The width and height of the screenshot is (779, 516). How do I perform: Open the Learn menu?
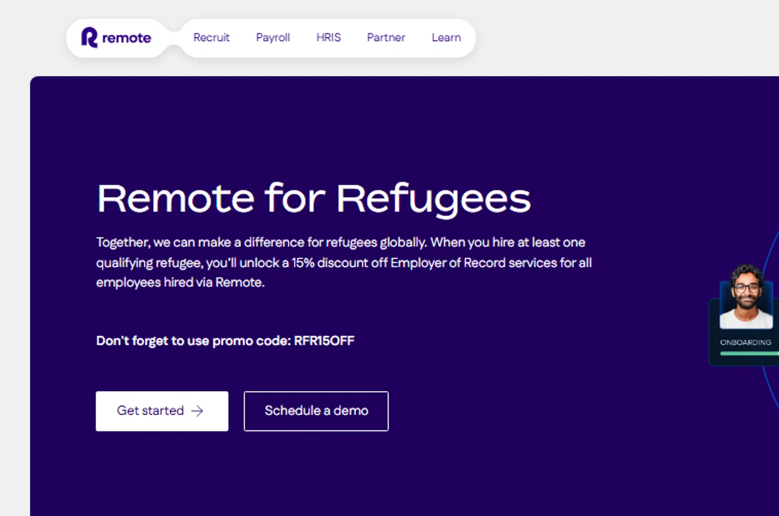click(x=446, y=37)
